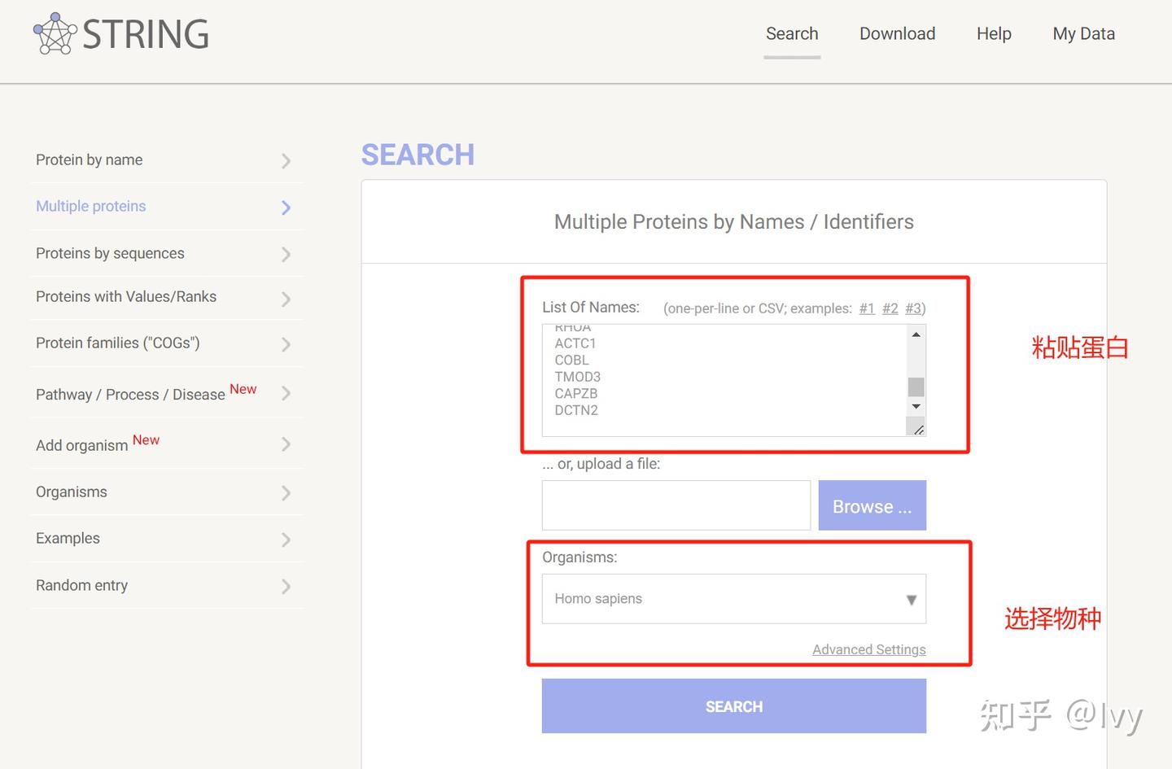Click the arrow next to Proteins by sequences
This screenshot has height=769, width=1172.
286,255
